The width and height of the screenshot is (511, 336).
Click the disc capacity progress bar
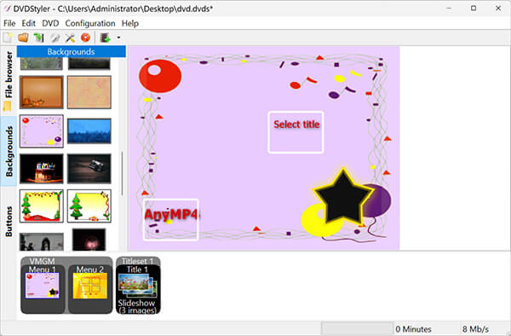coord(358,328)
